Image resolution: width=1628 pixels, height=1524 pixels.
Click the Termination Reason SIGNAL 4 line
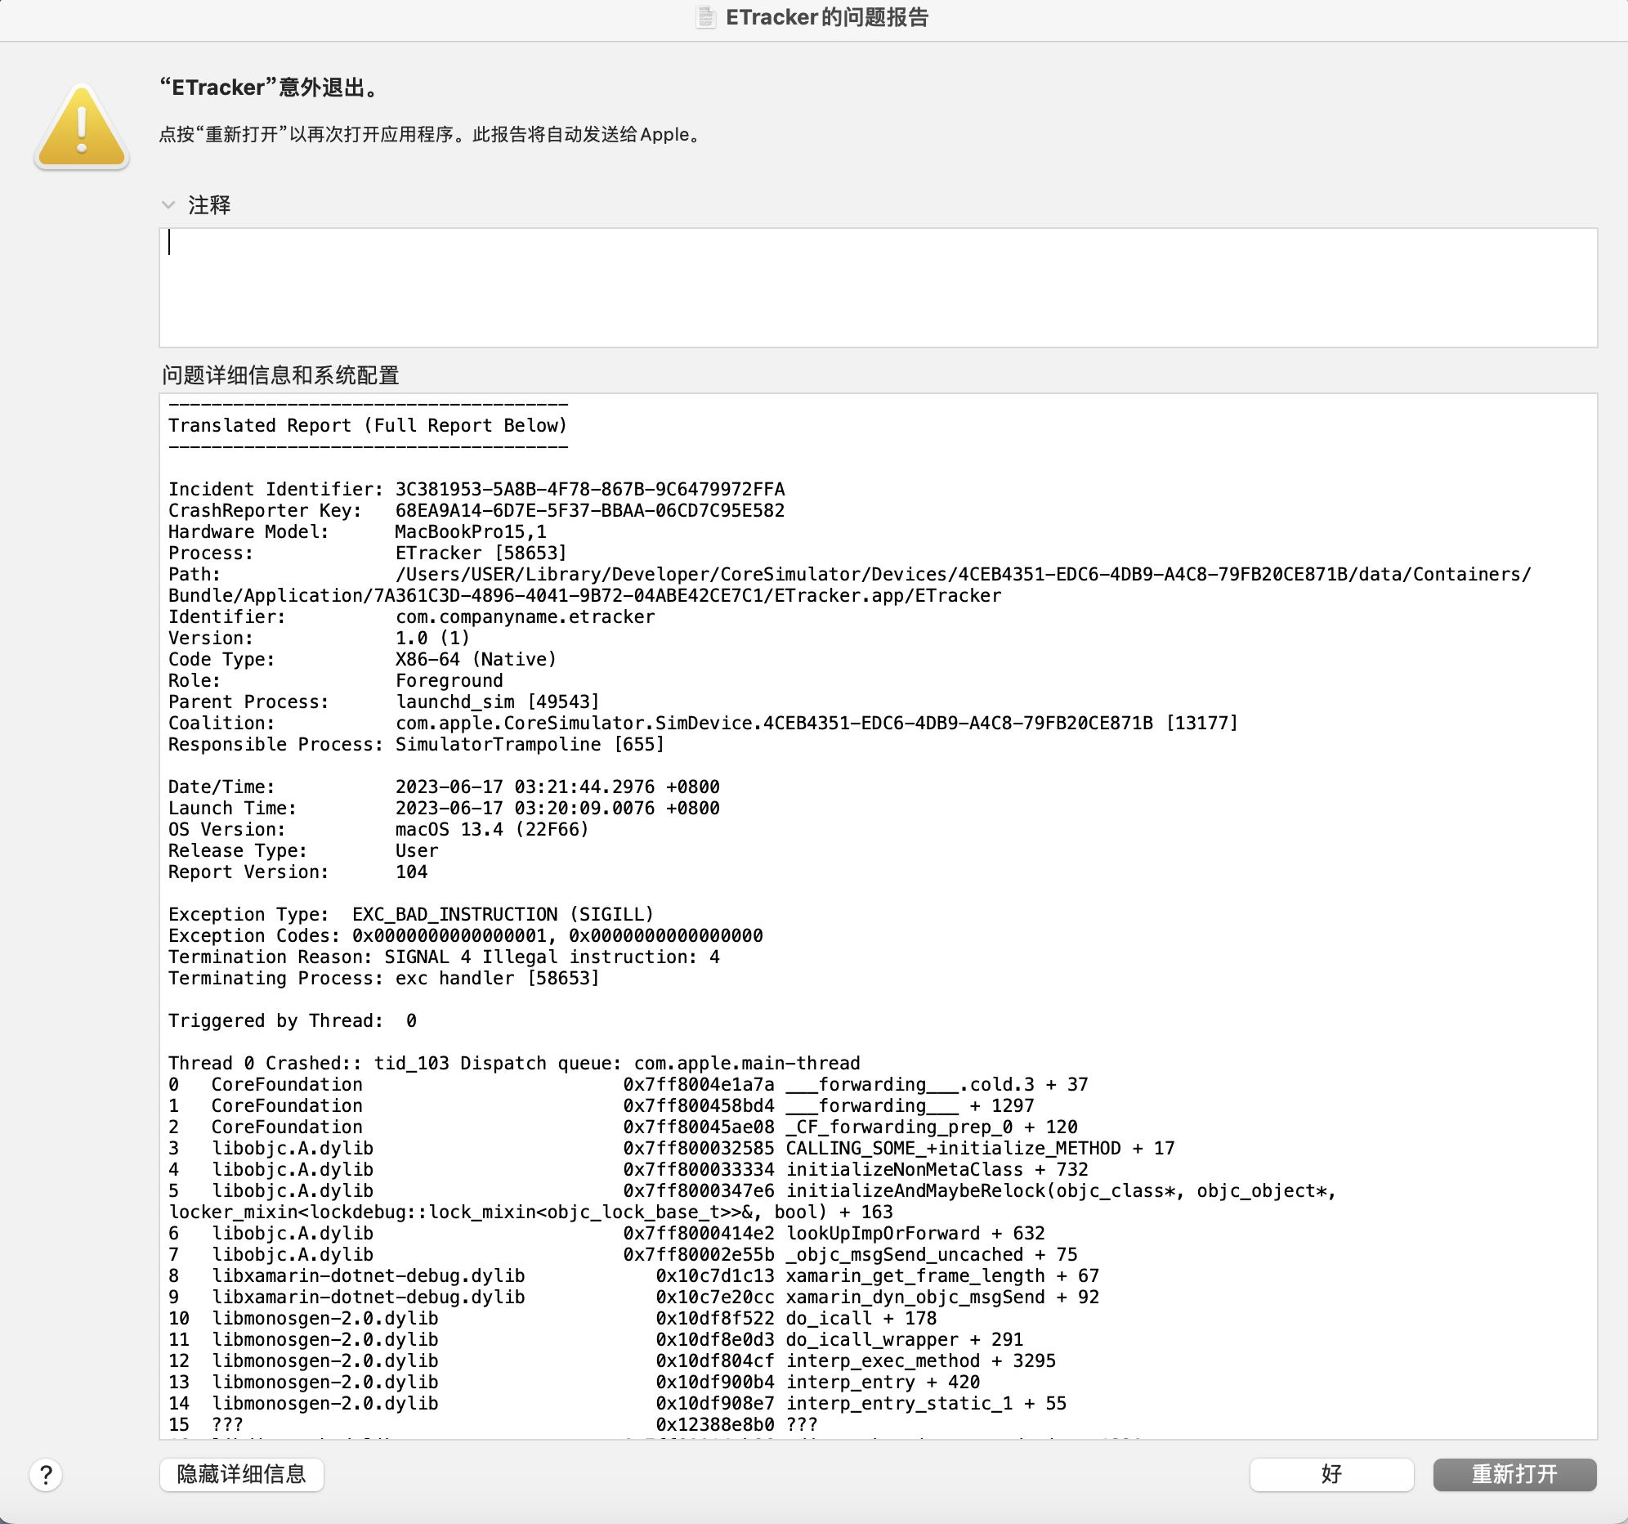pos(443,957)
